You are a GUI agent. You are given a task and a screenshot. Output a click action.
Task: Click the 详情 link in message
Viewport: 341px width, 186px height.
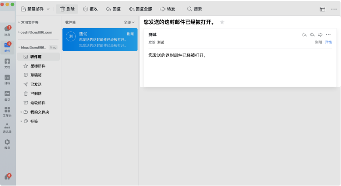point(328,42)
